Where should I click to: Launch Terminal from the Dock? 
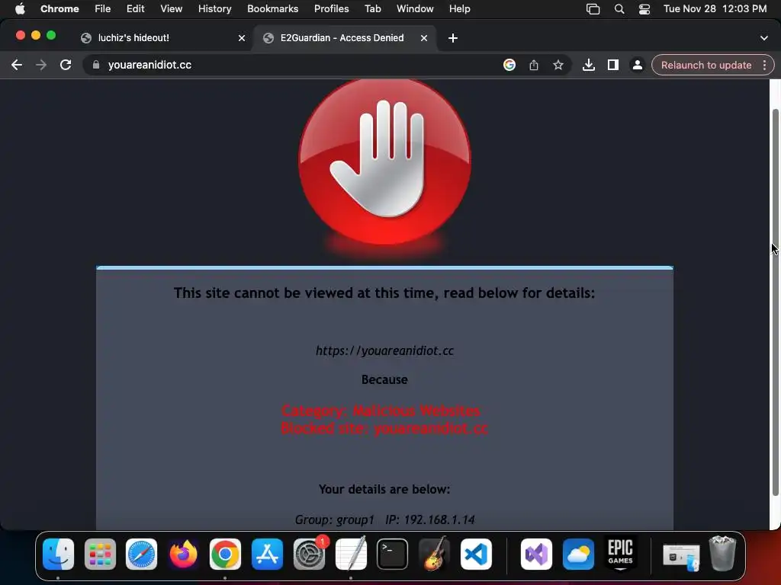point(393,555)
